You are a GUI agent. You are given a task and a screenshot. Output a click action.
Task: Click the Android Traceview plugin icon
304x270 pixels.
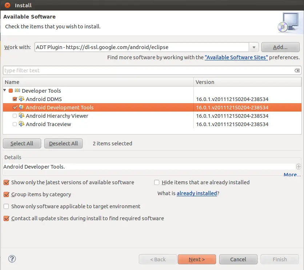[x=21, y=124]
